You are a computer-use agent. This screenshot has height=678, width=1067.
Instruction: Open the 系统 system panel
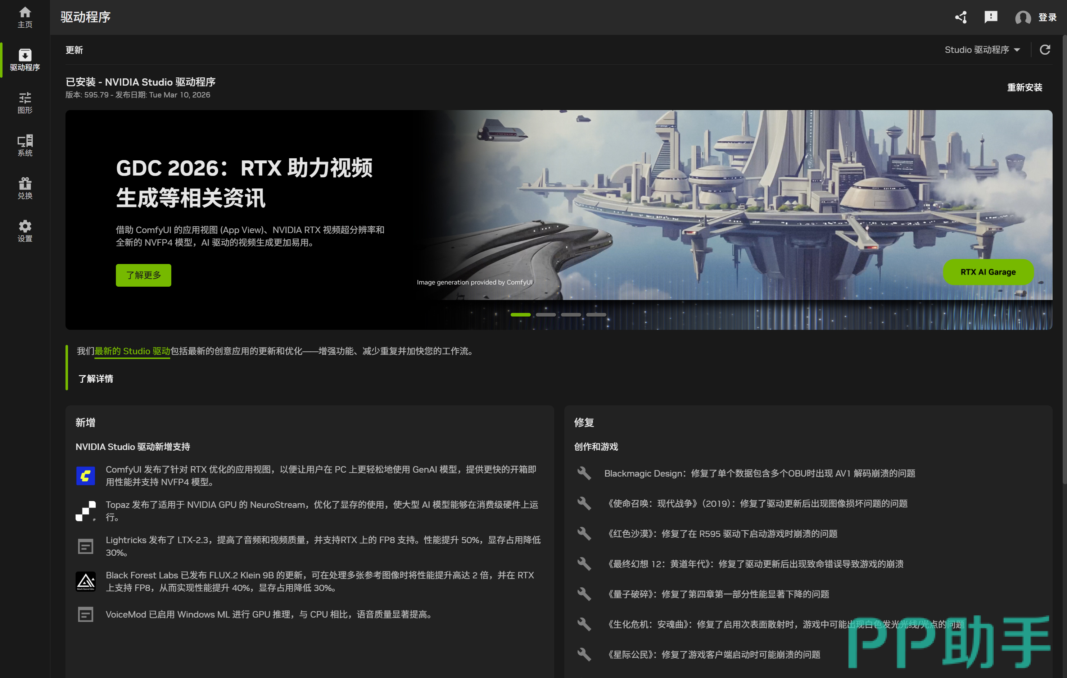25,146
